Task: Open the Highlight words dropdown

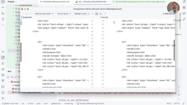Action: pyautogui.click(x=82, y=14)
